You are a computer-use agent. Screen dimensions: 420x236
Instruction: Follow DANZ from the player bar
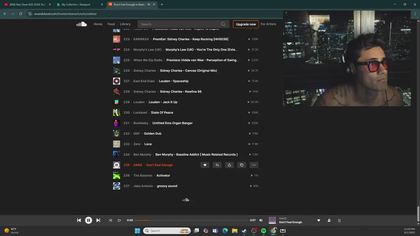click(329, 220)
